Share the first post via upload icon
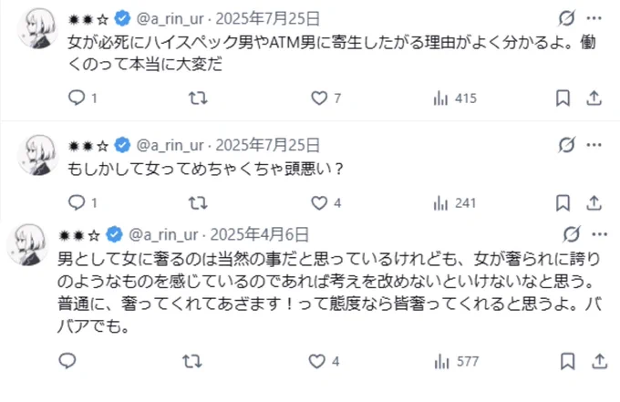620x402 pixels. [594, 98]
